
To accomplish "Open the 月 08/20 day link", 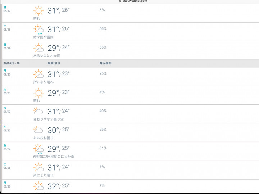I will [x=6, y=72].
